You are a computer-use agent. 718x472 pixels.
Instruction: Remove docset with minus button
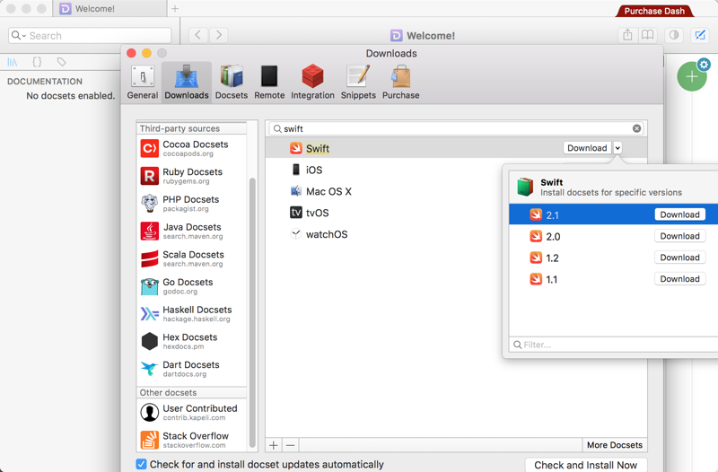pos(290,445)
